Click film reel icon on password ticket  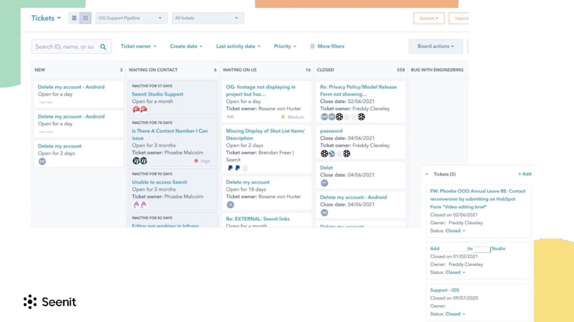(324, 153)
